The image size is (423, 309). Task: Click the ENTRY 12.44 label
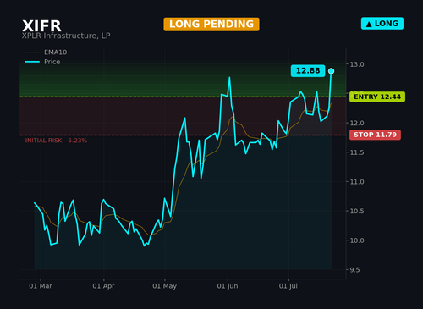[x=377, y=97]
